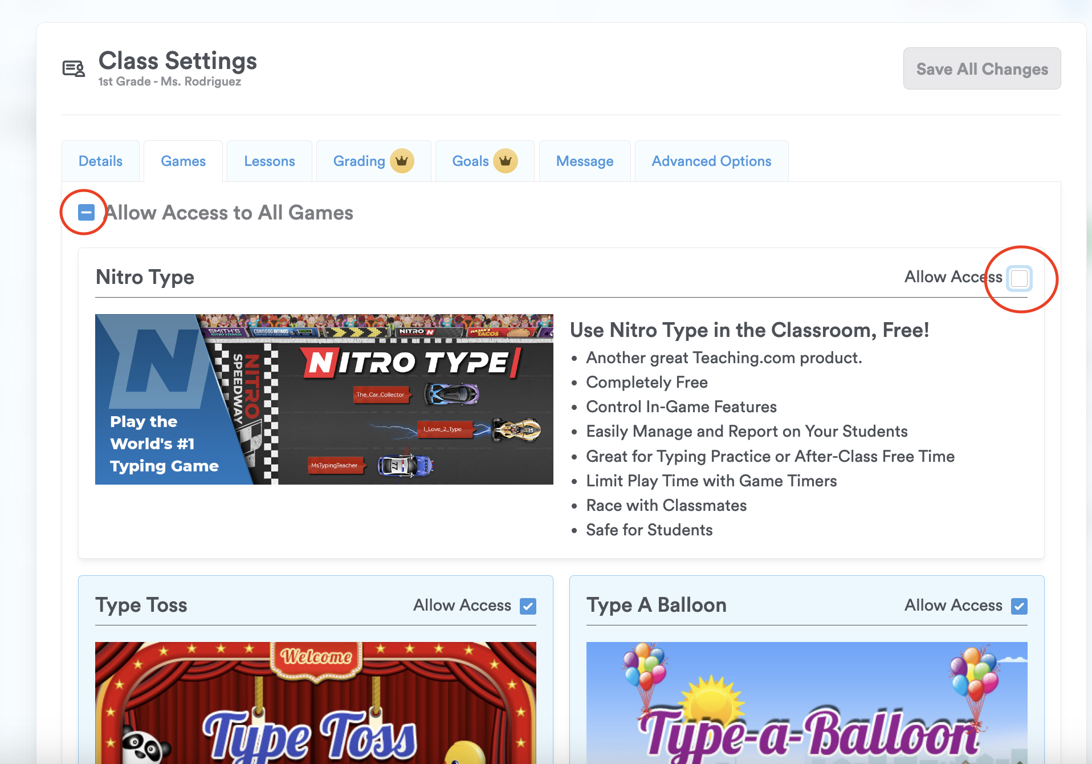This screenshot has width=1092, height=764.
Task: Click the '1st Grade - Ms. Rodriguez' subtitle
Action: pyautogui.click(x=170, y=82)
